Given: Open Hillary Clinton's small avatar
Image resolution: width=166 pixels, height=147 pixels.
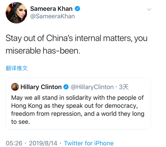Looking at the screenshot, I should tap(15, 87).
